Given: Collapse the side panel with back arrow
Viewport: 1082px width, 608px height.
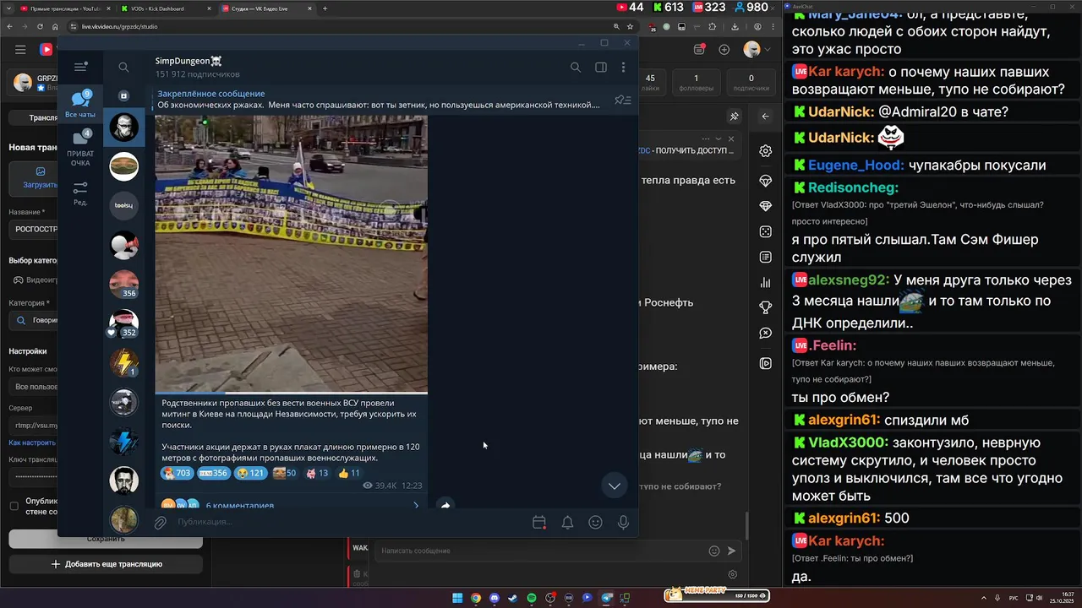Looking at the screenshot, I should coord(765,117).
